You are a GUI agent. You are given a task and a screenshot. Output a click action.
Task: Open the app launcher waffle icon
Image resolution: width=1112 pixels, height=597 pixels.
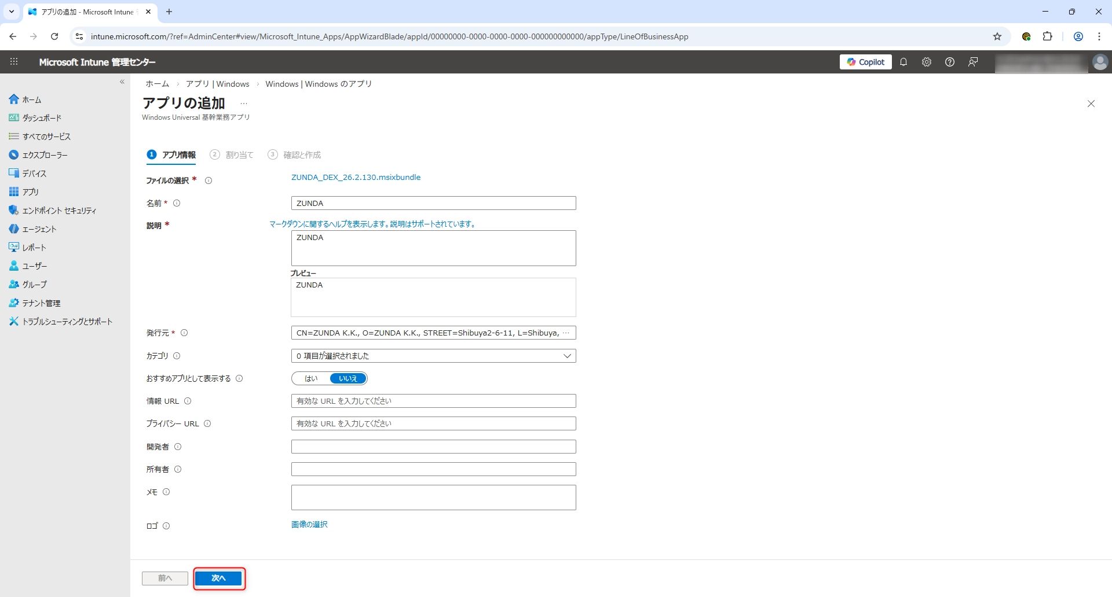click(x=14, y=62)
